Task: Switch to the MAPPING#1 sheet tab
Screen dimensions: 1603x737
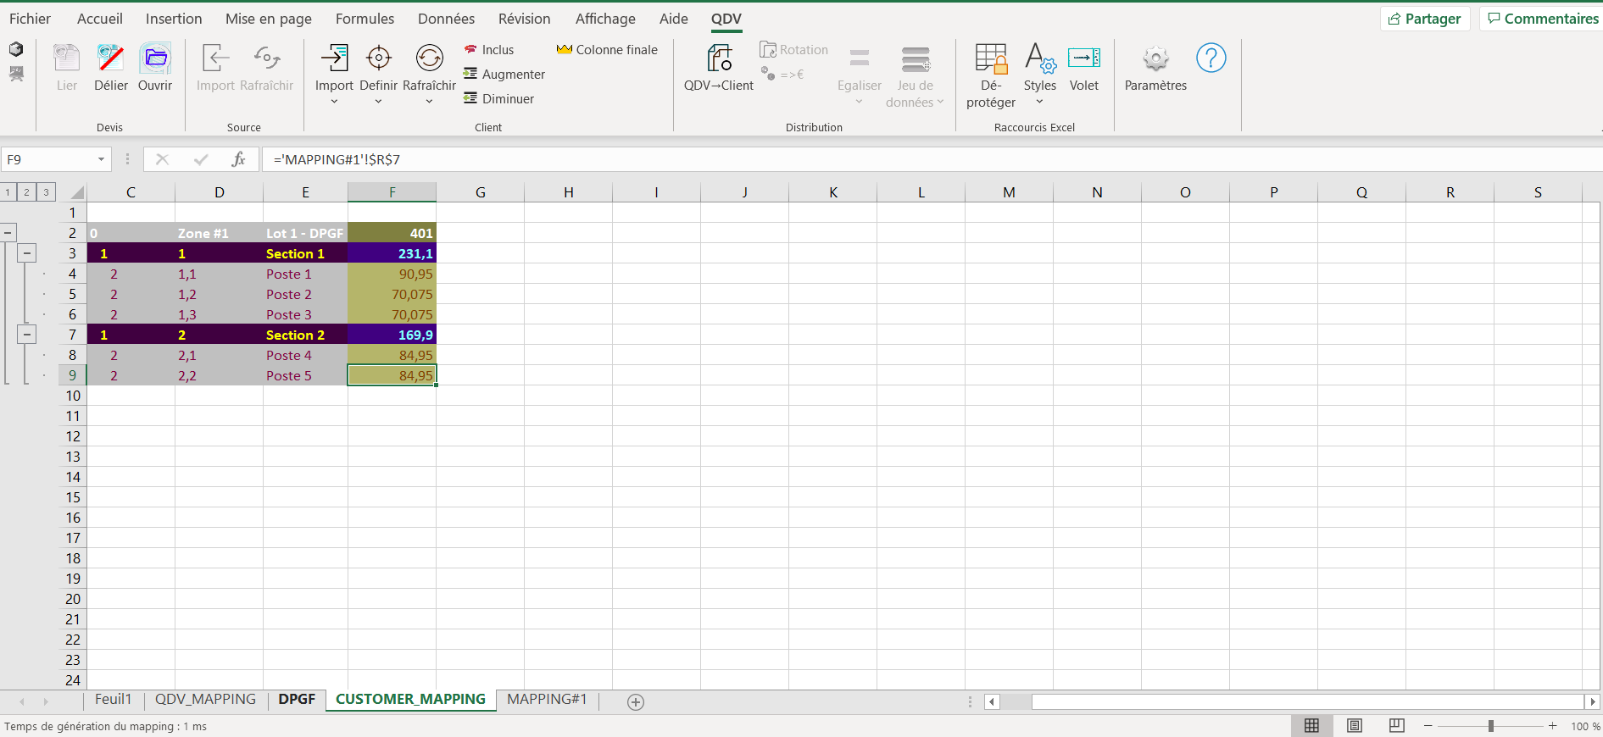Action: 547,700
